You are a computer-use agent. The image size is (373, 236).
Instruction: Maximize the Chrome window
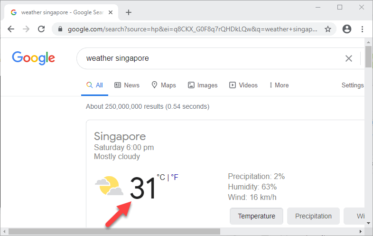[x=340, y=8]
